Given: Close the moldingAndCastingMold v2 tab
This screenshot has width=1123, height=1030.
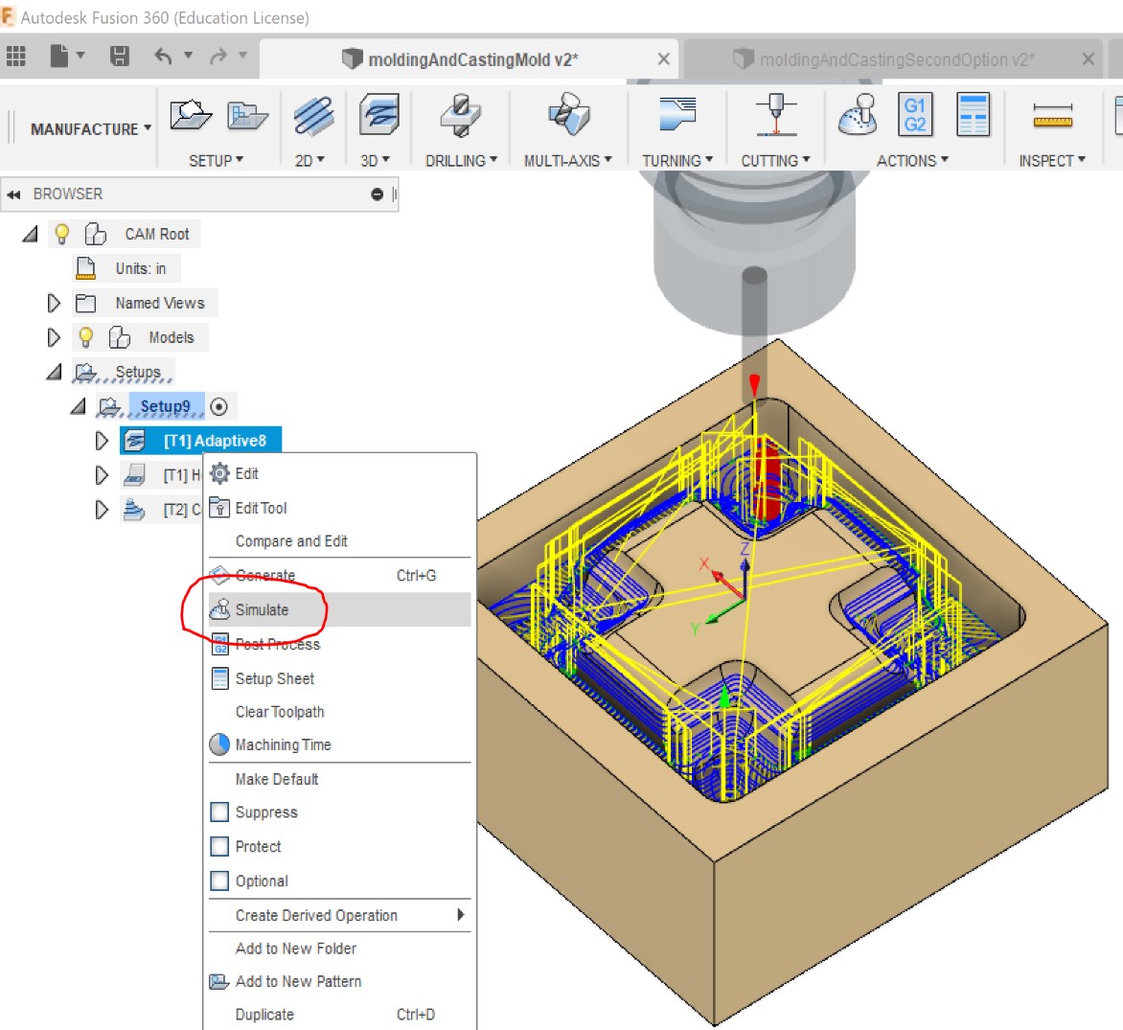Looking at the screenshot, I should coord(664,58).
